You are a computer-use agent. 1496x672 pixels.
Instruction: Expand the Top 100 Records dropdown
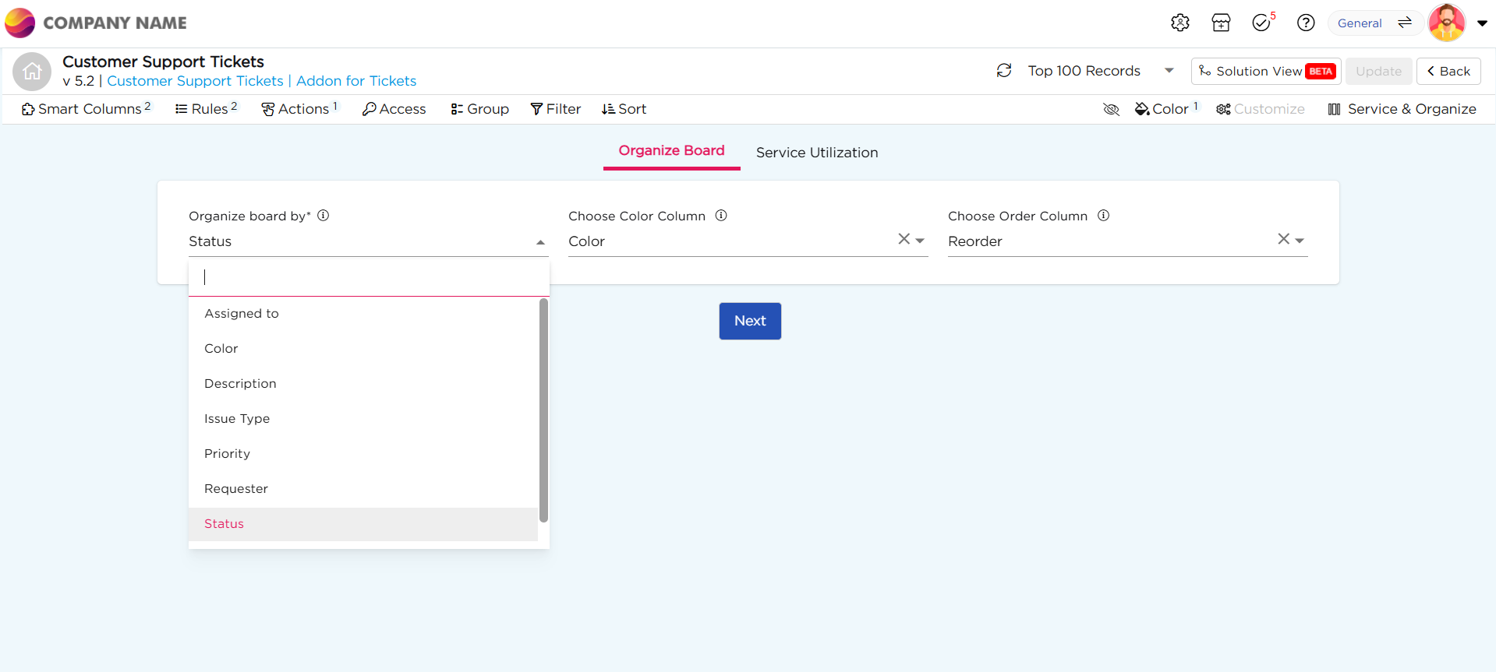1169,71
